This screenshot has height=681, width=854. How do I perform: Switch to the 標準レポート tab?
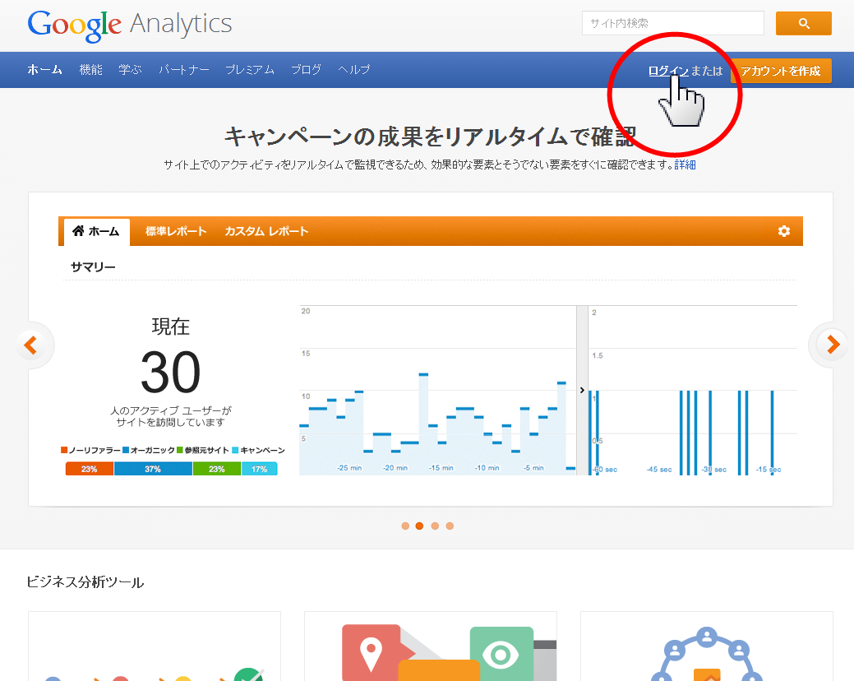click(x=176, y=232)
